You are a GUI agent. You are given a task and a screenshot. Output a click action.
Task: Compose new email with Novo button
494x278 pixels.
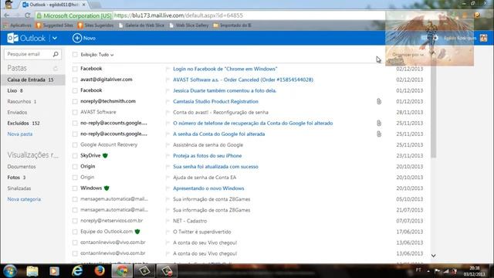84,38
